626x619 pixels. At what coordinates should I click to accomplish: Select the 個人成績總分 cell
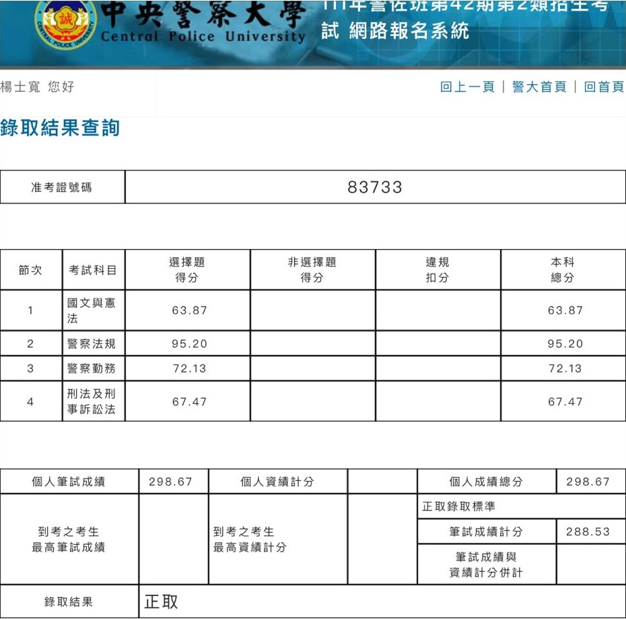coord(485,481)
